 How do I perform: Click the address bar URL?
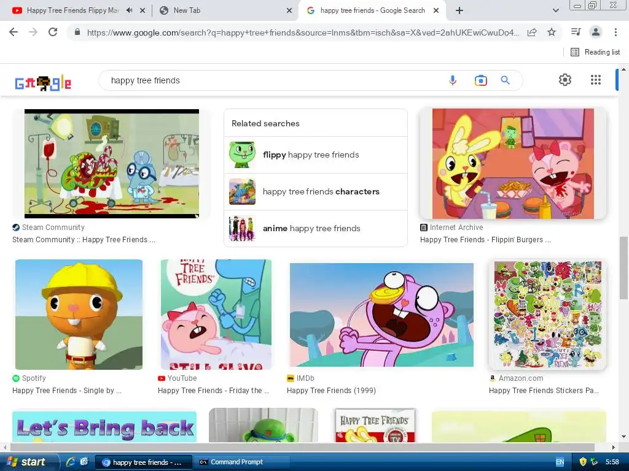[303, 33]
